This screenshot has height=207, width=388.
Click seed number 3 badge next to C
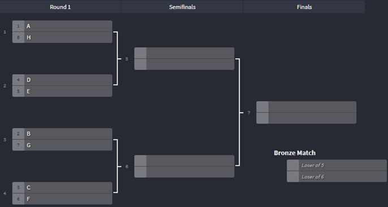(x=18, y=188)
